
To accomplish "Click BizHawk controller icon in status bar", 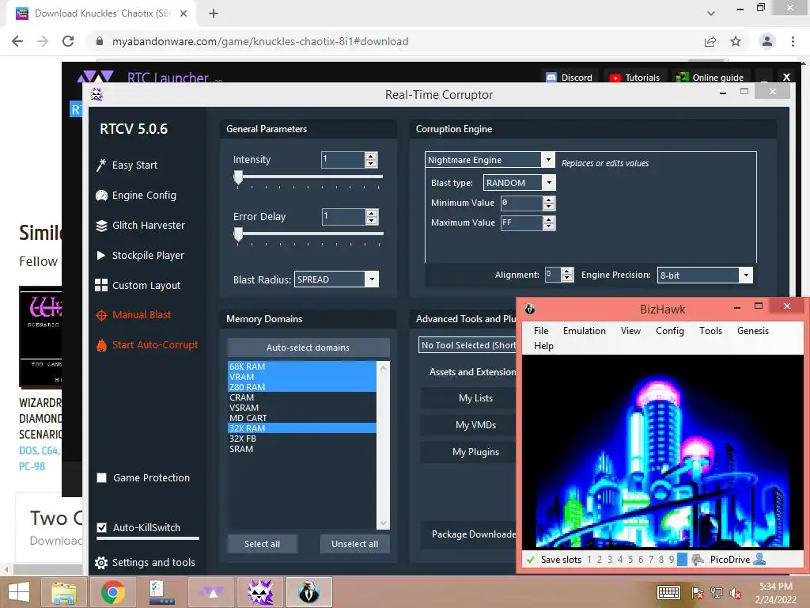I will coord(698,560).
